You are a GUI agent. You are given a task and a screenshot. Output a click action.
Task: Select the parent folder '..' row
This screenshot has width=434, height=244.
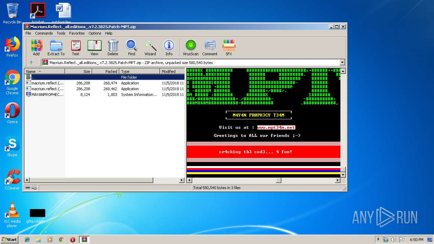point(104,77)
